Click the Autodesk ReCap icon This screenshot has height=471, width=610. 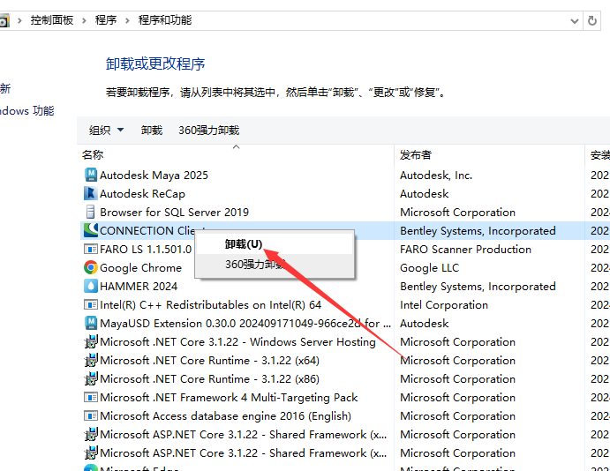(91, 193)
